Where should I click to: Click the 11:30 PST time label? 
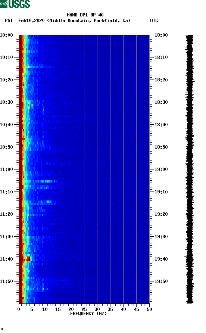coord(6,237)
